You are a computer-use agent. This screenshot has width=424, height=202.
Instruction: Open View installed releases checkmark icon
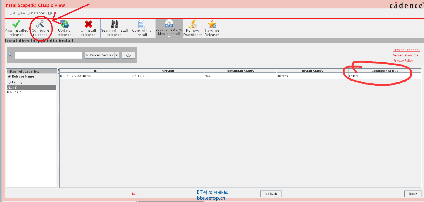[x=16, y=24]
